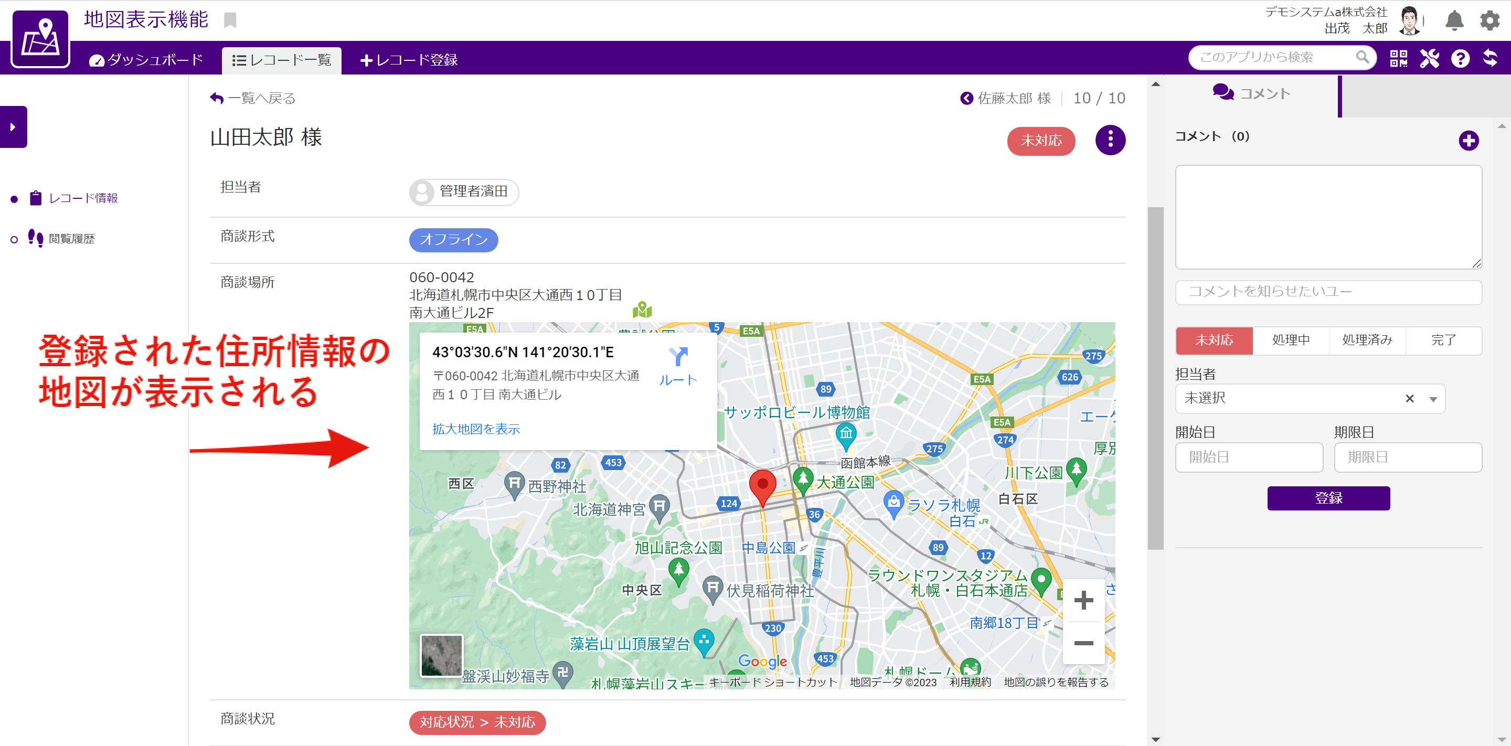Click the Google logo on the map
The image size is (1511, 746).
coord(762,661)
